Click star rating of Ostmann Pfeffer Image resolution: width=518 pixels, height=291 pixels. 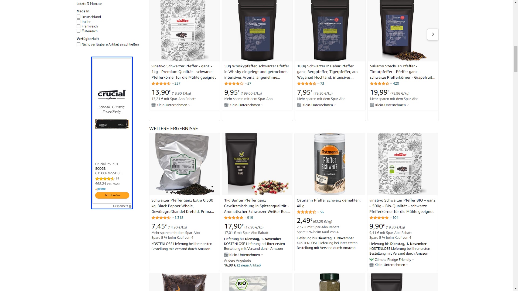pos(306,212)
